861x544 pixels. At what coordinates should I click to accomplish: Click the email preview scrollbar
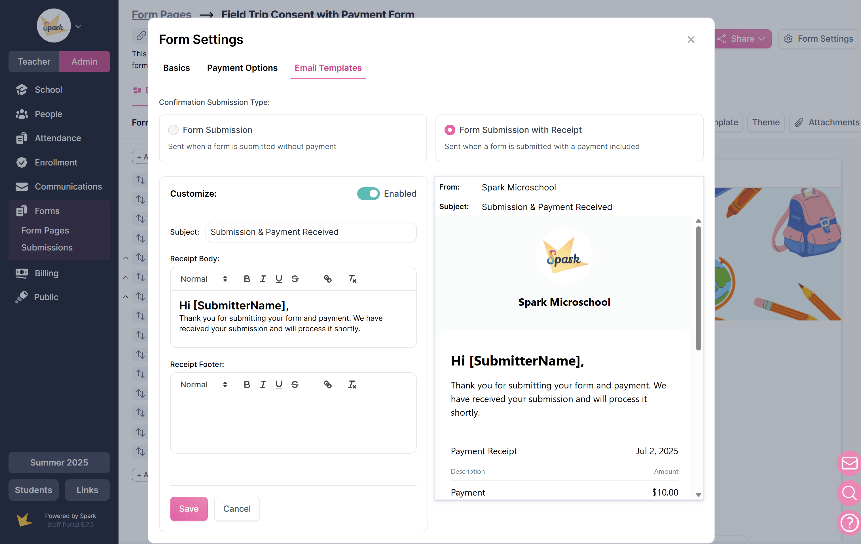pos(698,288)
